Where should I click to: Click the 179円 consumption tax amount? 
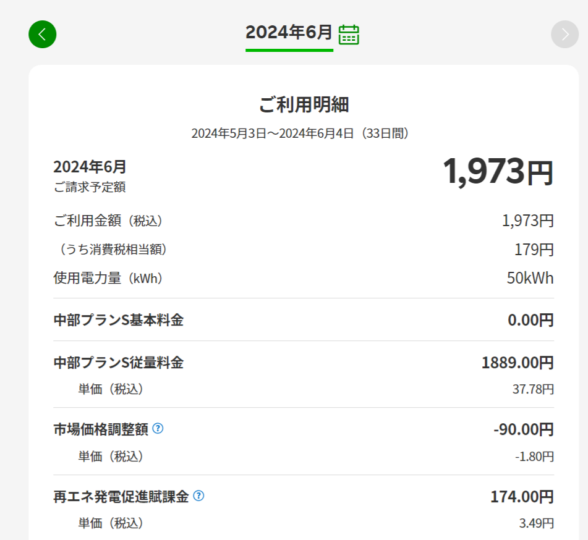pyautogui.click(x=534, y=250)
